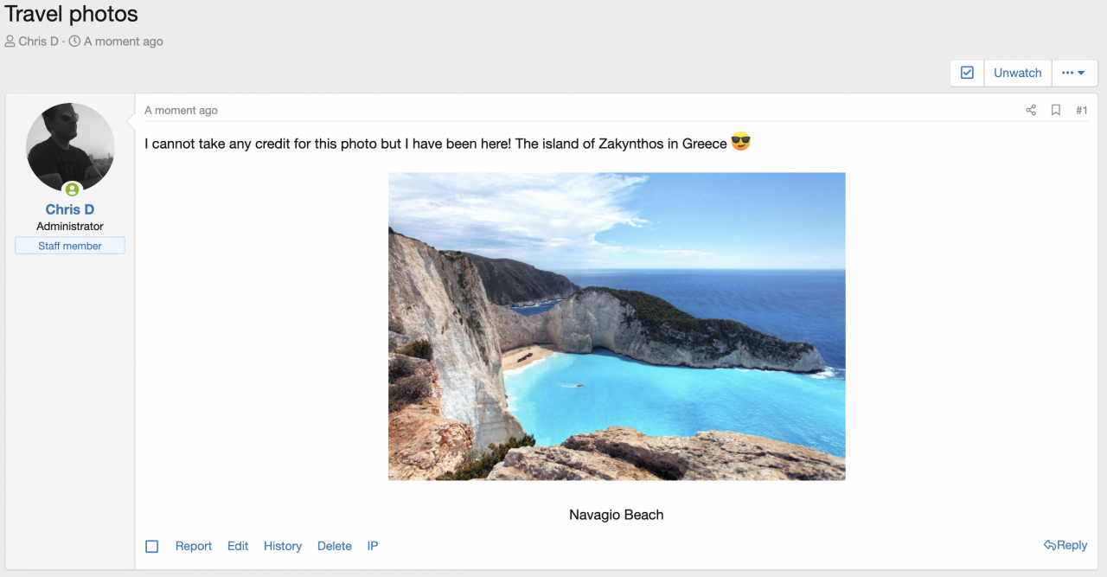Open the Navagio Beach photo

pos(617,326)
